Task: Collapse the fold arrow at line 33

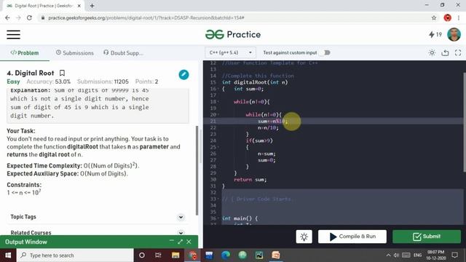Action: click(218, 199)
